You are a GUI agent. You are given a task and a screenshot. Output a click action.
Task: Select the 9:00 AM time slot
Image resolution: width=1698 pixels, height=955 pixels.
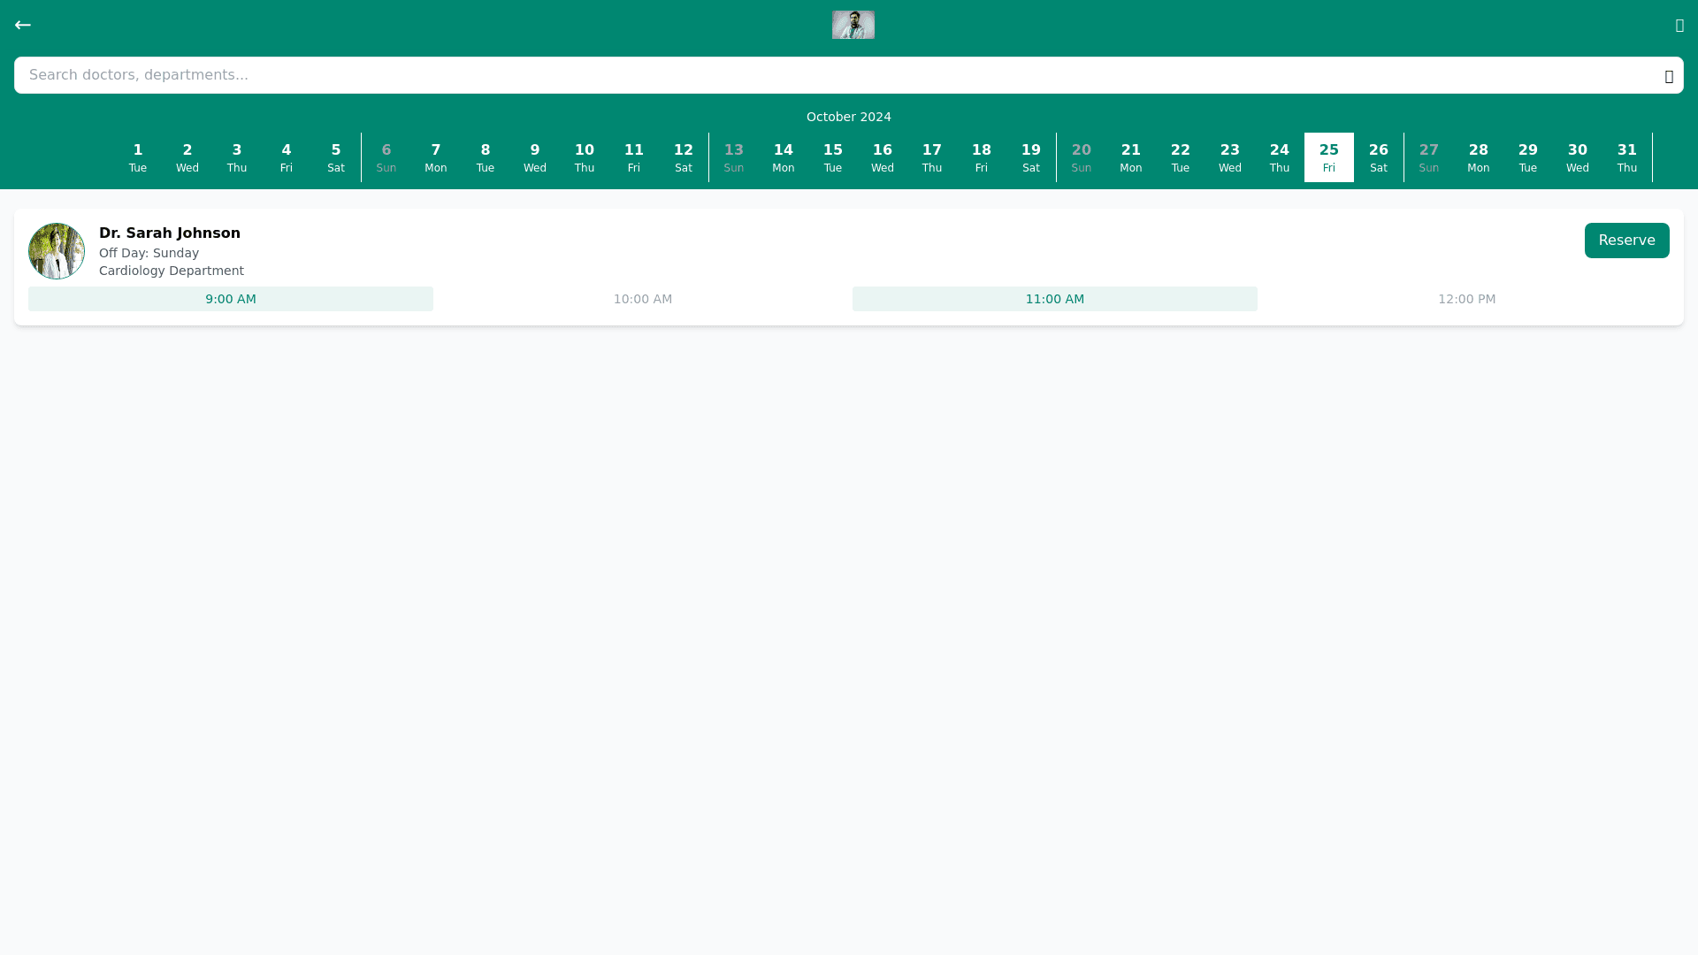231,299
